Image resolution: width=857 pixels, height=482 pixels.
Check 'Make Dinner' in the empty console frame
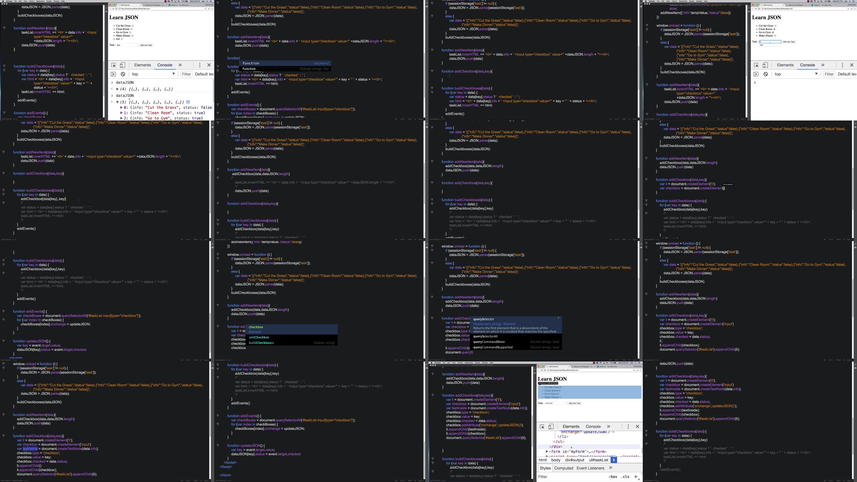coord(775,36)
